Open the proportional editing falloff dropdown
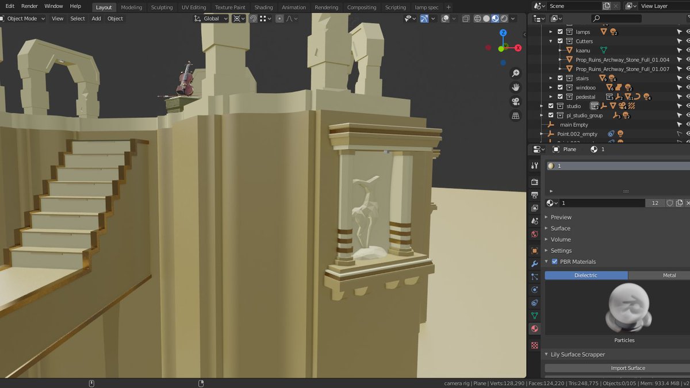The image size is (690, 388). (x=292, y=18)
